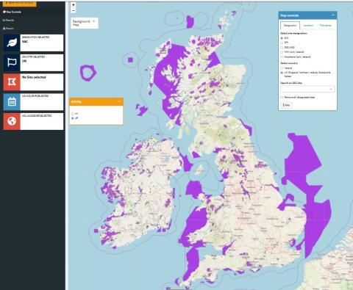Select the Woodland (only Ireland) option

(282, 57)
